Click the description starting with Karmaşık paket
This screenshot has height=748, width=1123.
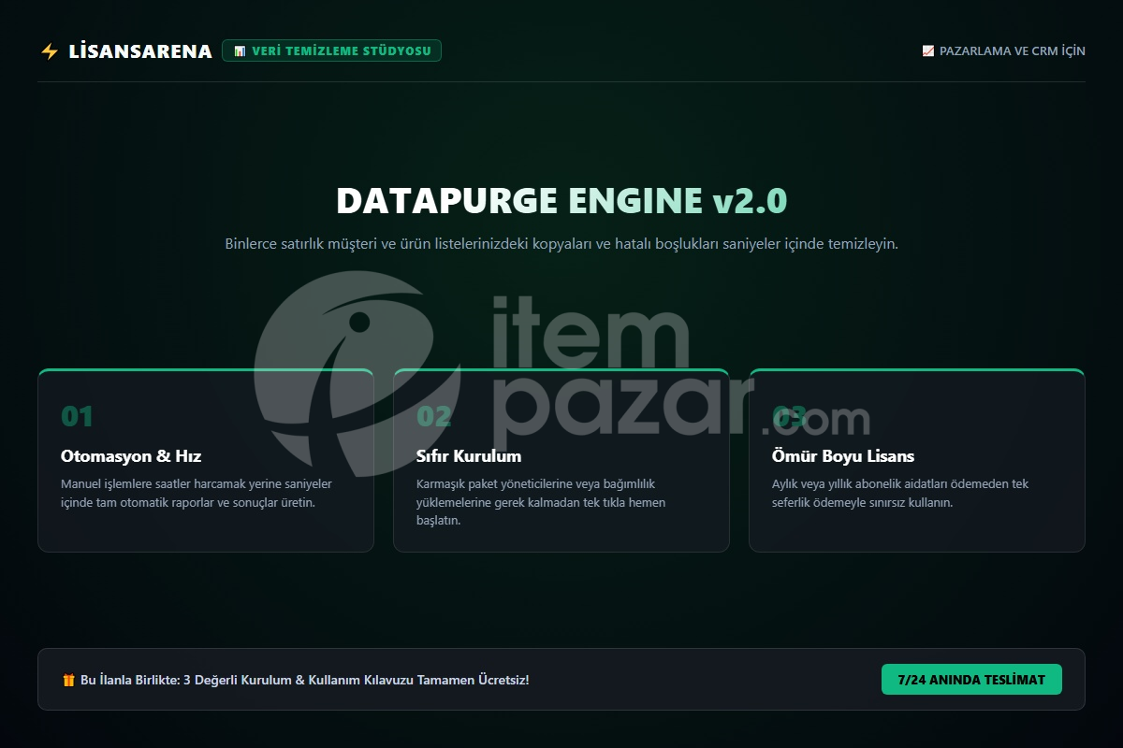(x=541, y=502)
